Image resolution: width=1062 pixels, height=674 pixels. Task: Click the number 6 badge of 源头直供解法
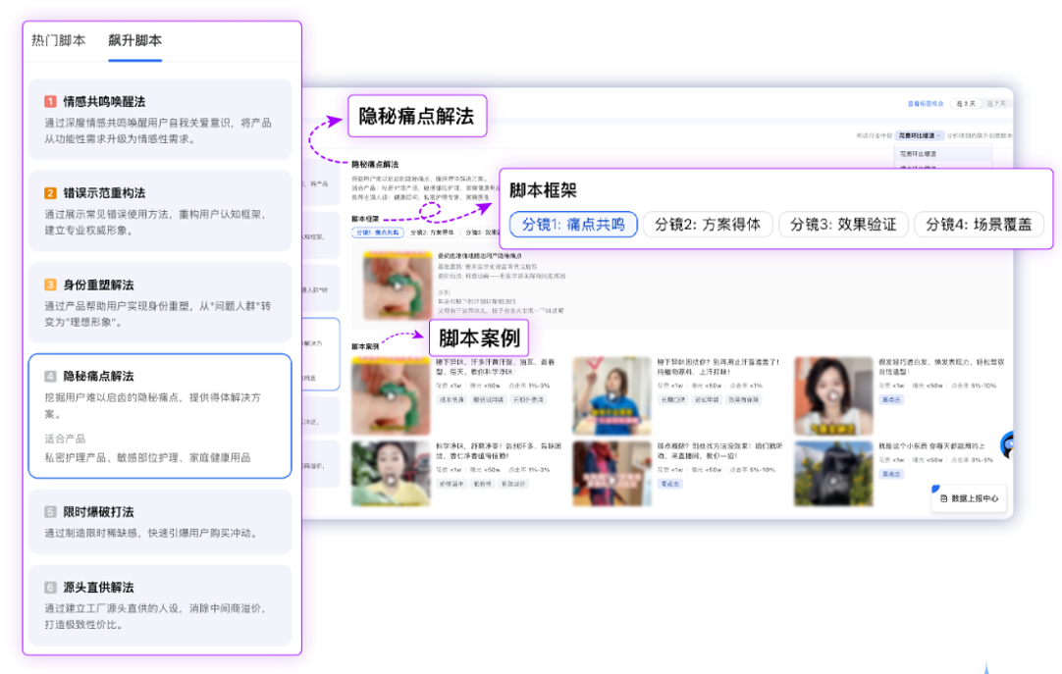pos(50,588)
